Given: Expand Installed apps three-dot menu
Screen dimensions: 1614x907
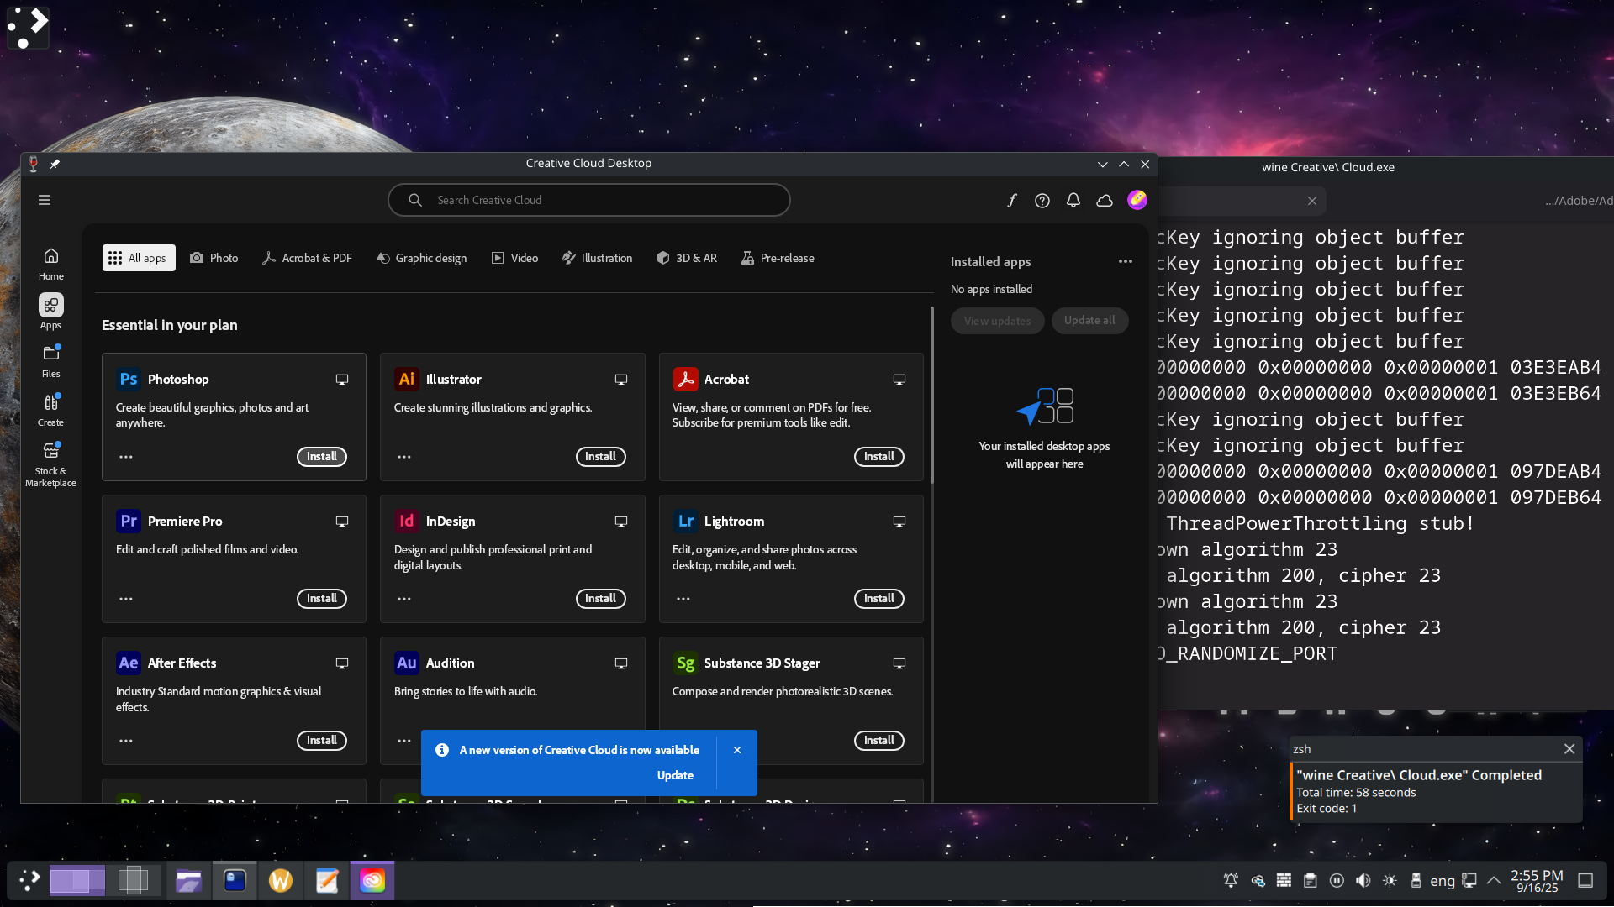Looking at the screenshot, I should click(x=1125, y=261).
